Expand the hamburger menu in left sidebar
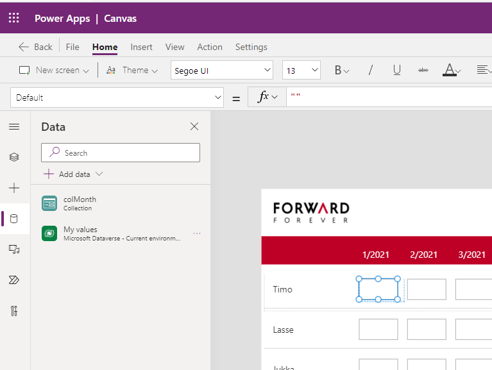This screenshot has height=370, width=492. [x=14, y=126]
